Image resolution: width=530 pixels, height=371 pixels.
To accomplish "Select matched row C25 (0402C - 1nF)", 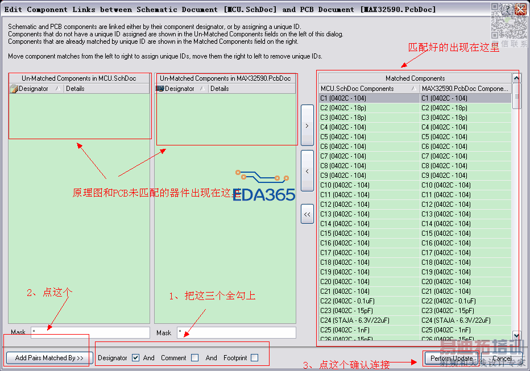I will pyautogui.click(x=415, y=330).
